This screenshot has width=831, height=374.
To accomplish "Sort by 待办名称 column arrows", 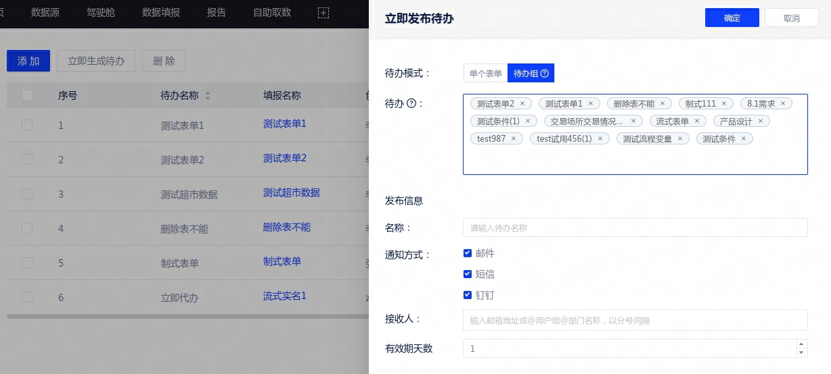I will 208,96.
